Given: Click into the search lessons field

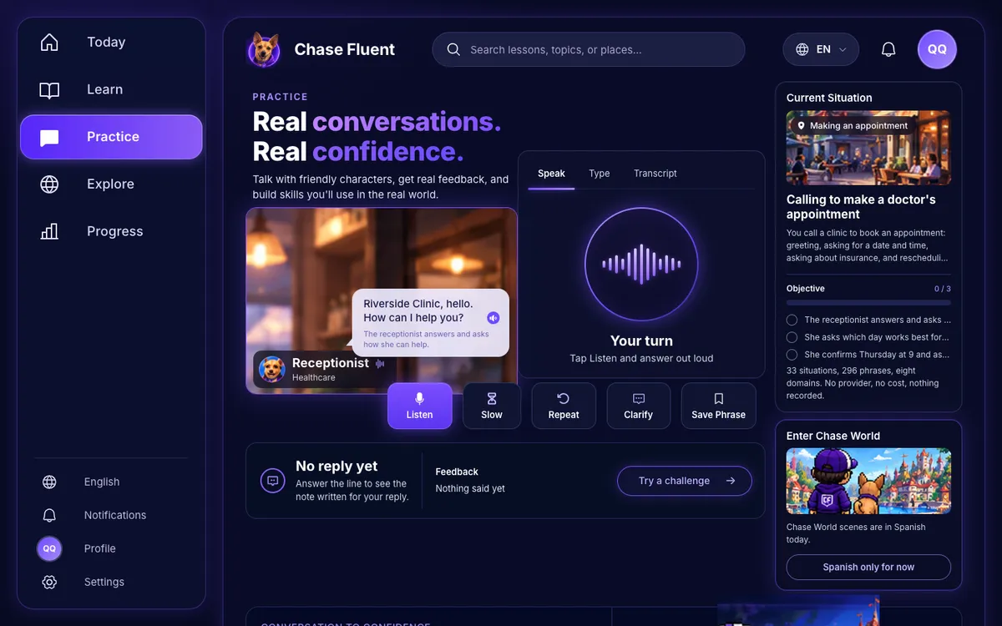Looking at the screenshot, I should pos(589,50).
